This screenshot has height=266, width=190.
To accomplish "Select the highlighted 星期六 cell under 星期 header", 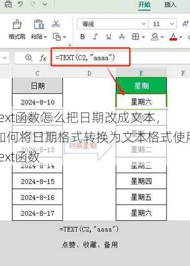I will pos(141,102).
